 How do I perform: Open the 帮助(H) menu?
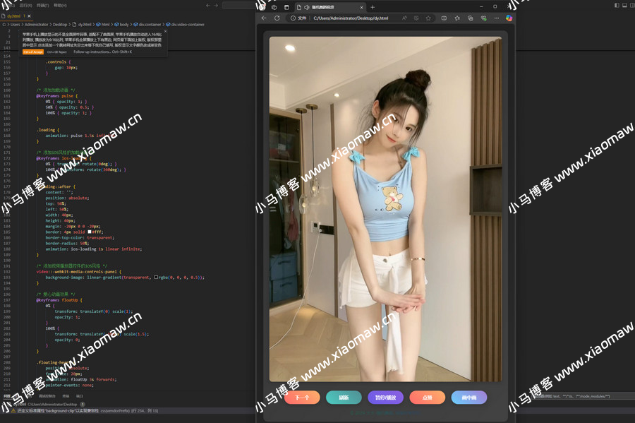coord(61,5)
